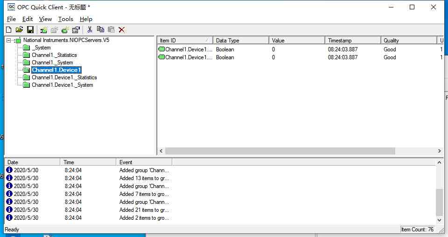Click the New Item toolbar icon
Screen dimensions: 448x237
[x=65, y=30]
